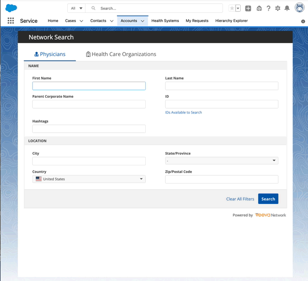Open the Notifications bell
This screenshot has width=308, height=281.
[x=287, y=8]
